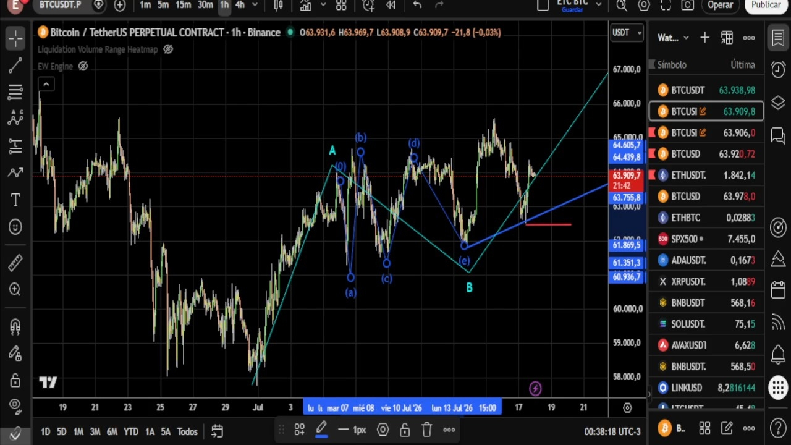Open the patterns drawing tools

click(x=15, y=118)
